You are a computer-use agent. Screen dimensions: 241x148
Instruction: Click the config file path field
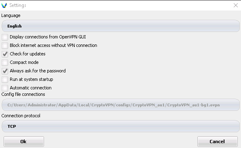pos(121,105)
